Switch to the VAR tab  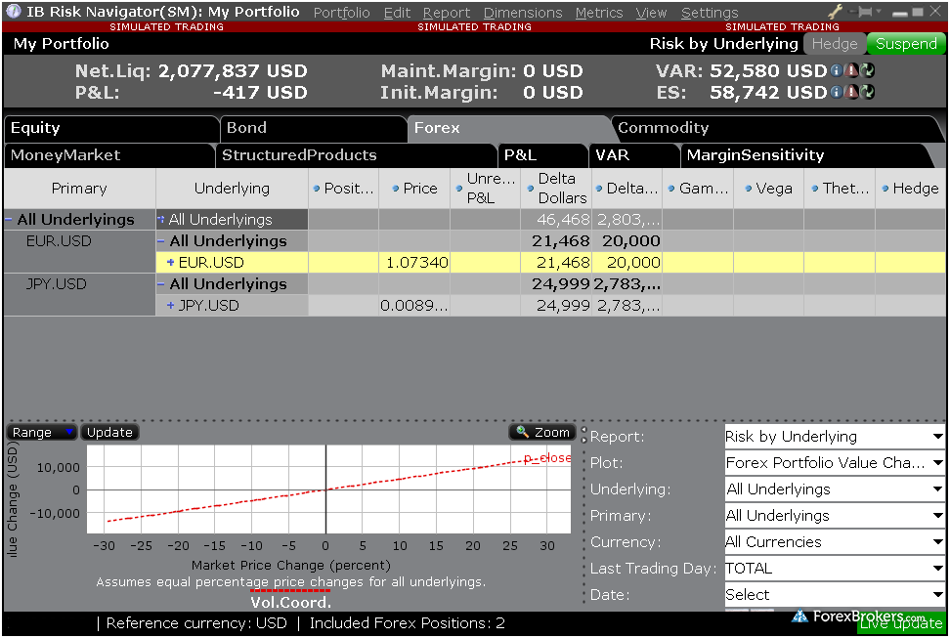[x=634, y=155]
